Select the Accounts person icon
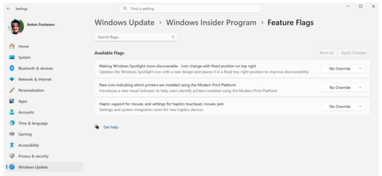The height and width of the screenshot is (176, 382). 12,112
